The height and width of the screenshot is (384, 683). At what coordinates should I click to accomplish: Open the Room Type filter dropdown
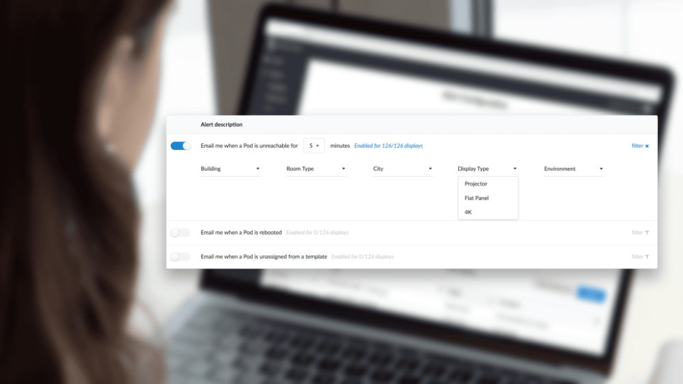[316, 168]
